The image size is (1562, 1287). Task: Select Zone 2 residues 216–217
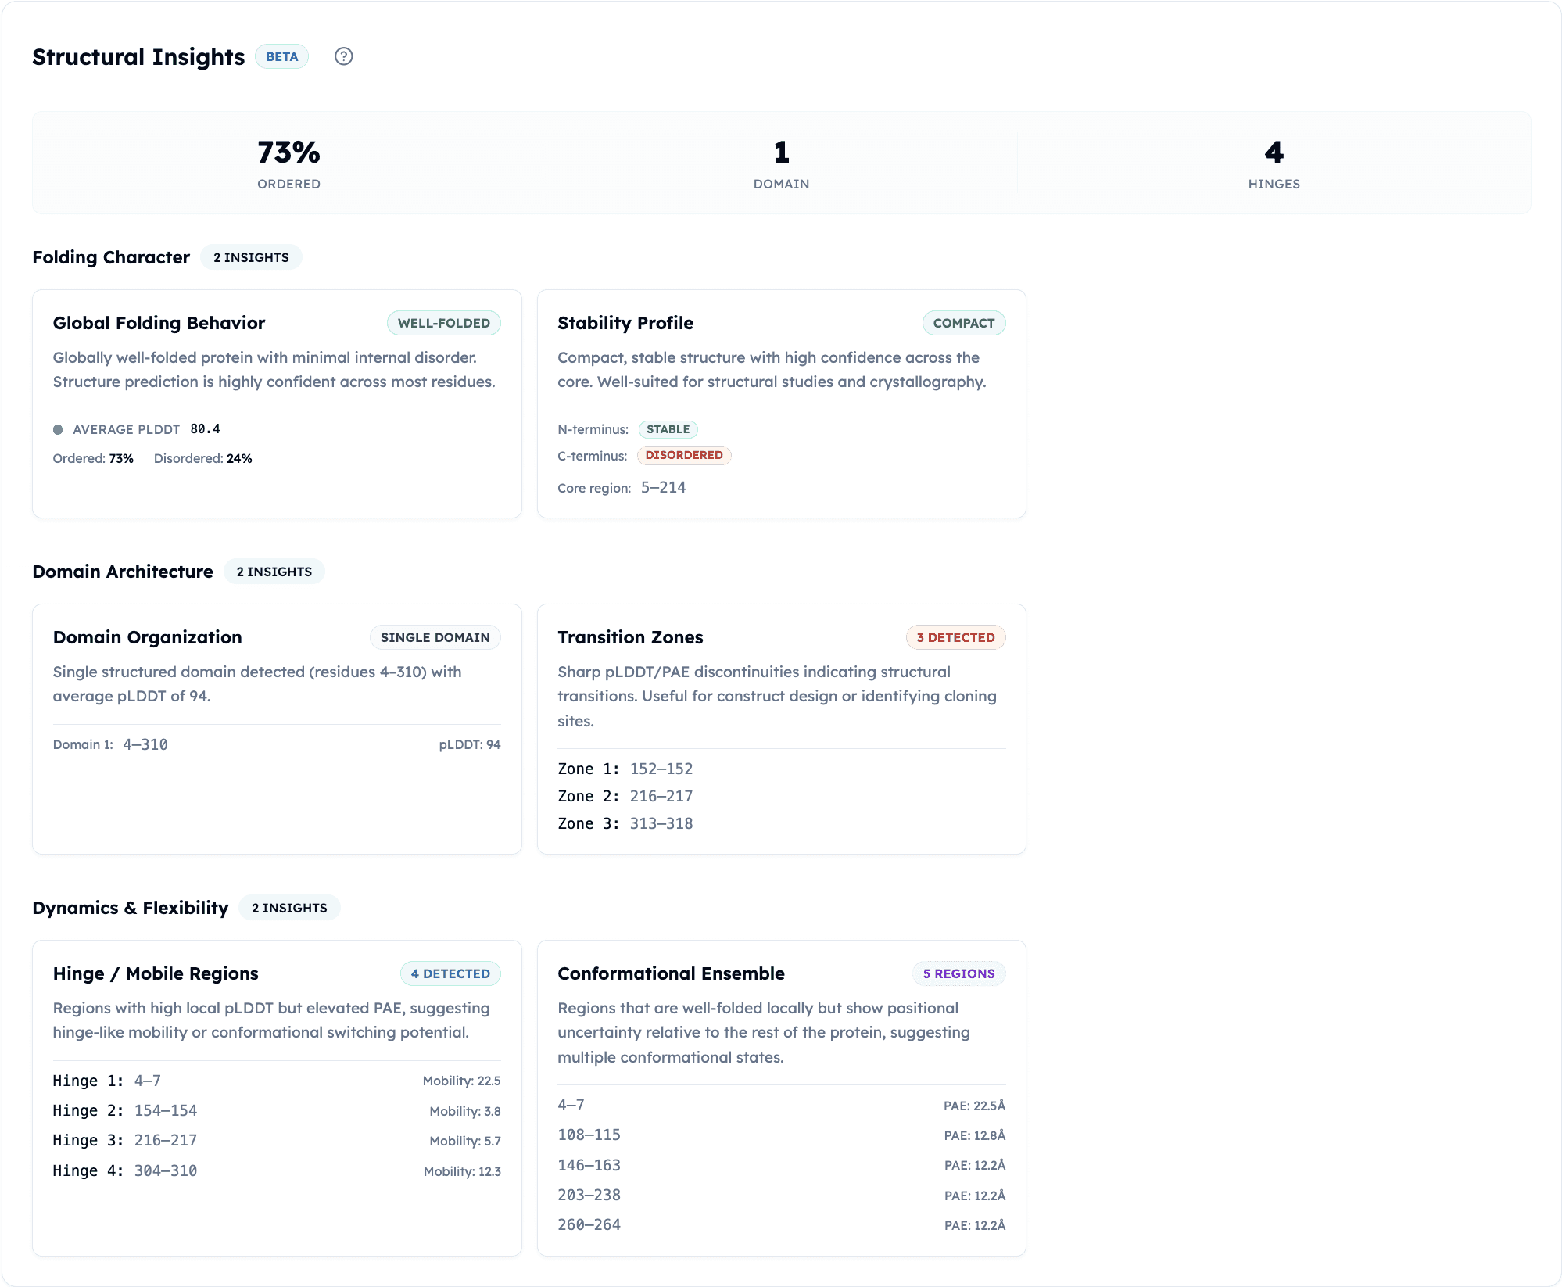tap(661, 796)
